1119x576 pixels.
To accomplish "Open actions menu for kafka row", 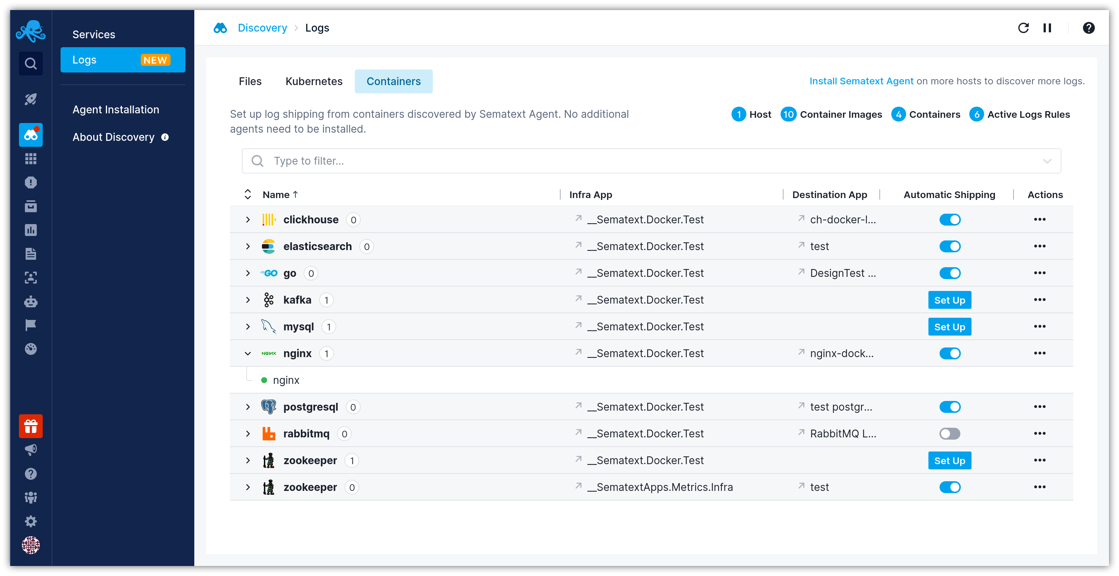I will (1039, 300).
